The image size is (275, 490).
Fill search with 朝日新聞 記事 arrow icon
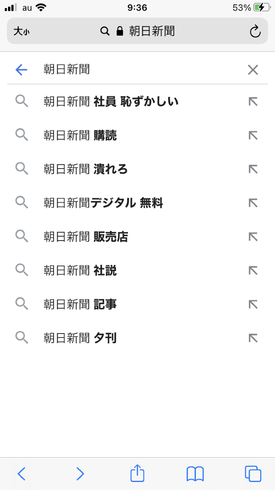click(253, 305)
